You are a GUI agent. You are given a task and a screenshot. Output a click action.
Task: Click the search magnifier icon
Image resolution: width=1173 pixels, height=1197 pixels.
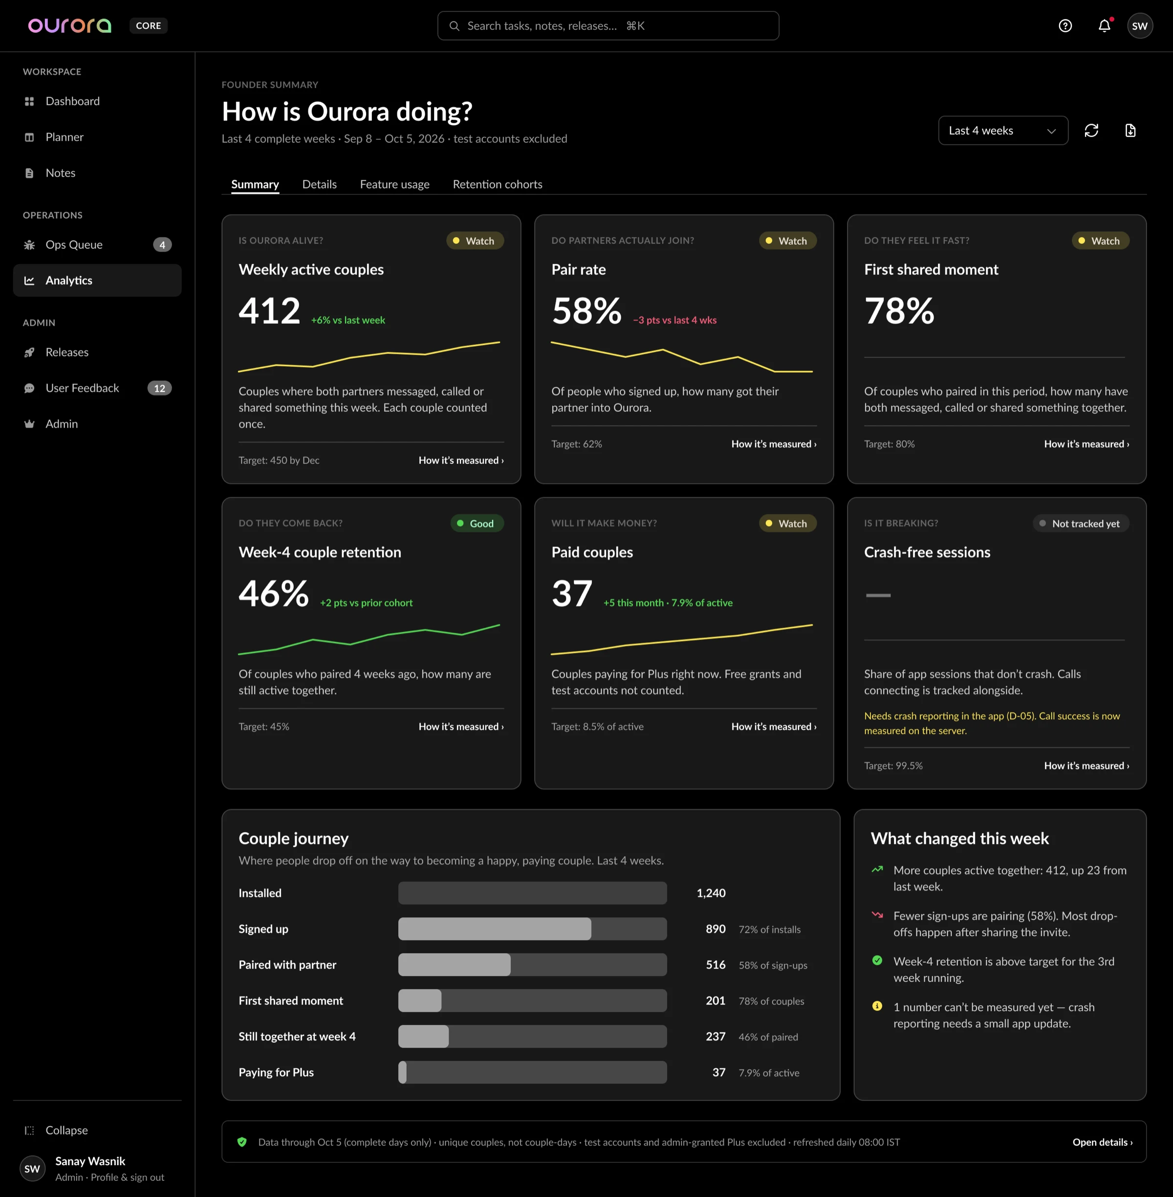(455, 26)
